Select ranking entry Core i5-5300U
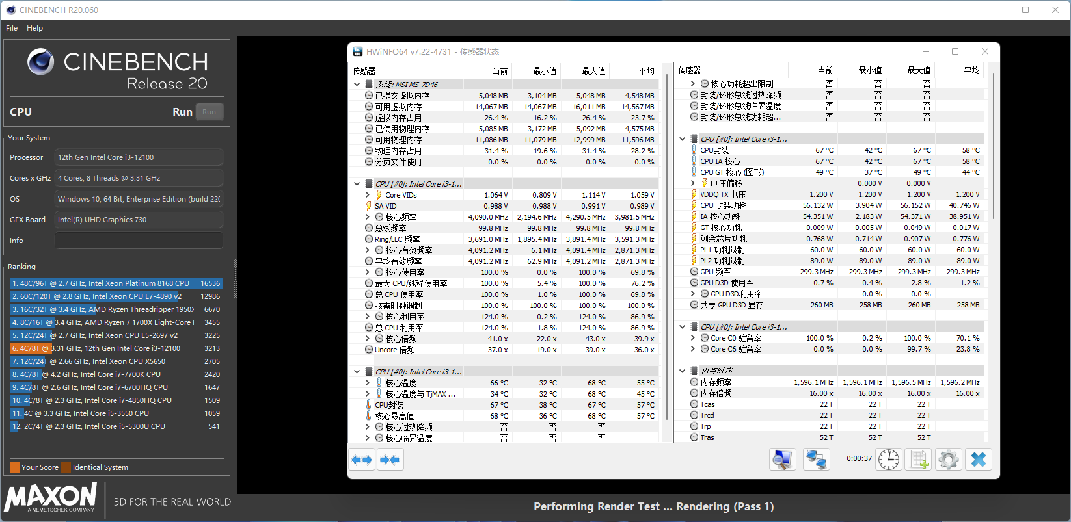The height and width of the screenshot is (522, 1071). (116, 426)
